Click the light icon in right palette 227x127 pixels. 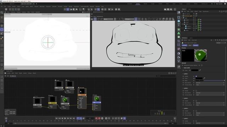pyautogui.click(x=179, y=61)
